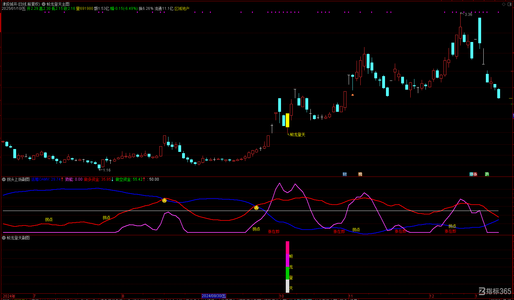
Task: Open the dropdown arrow beside 蛟龙登天主图
Action: click(x=44, y=4)
